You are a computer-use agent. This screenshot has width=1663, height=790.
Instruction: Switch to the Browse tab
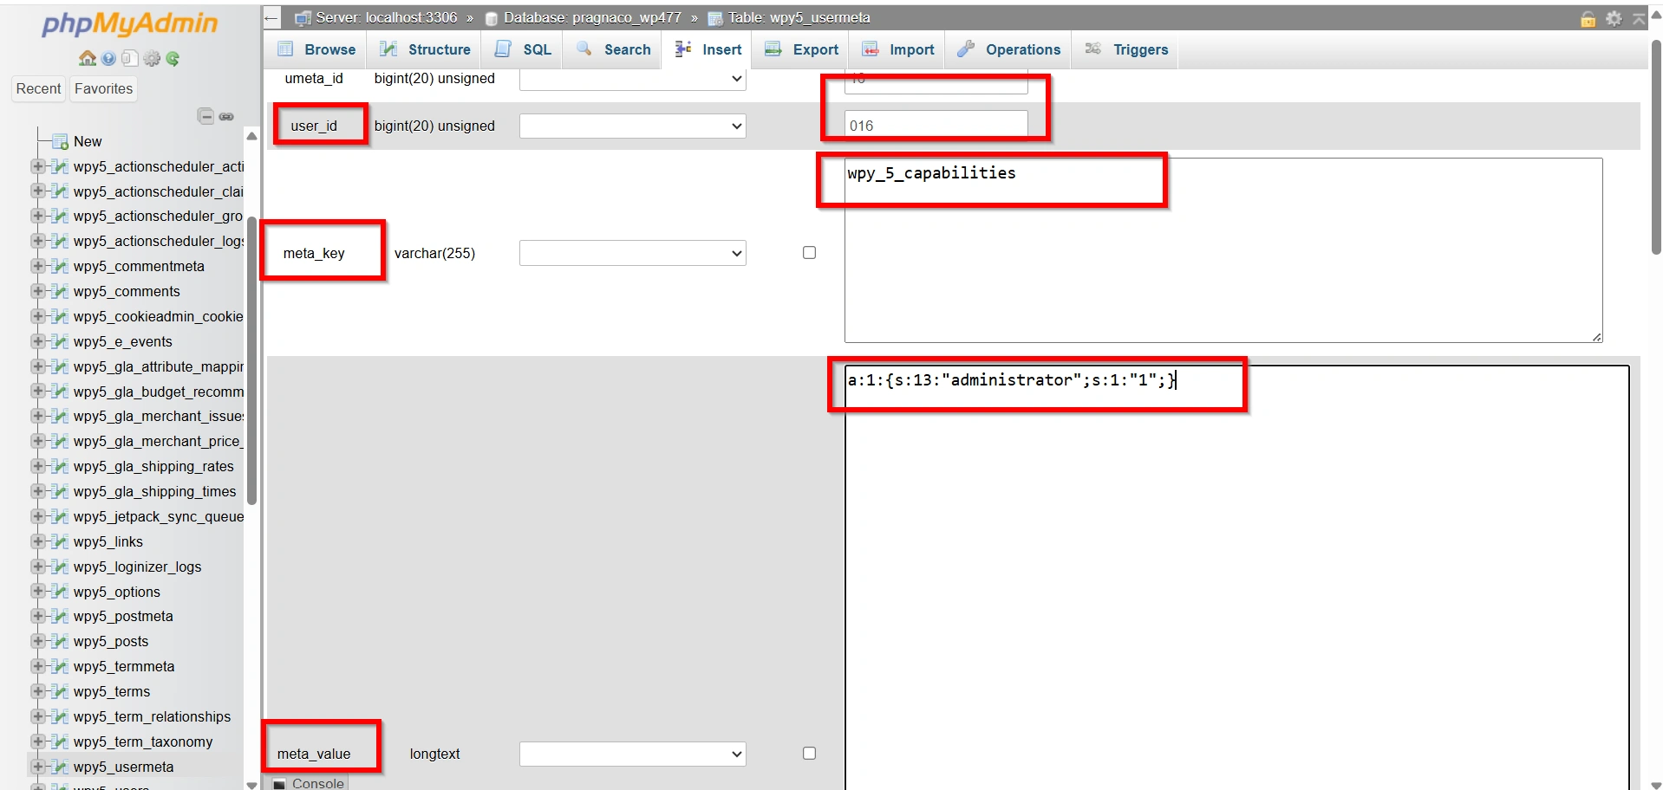(316, 49)
